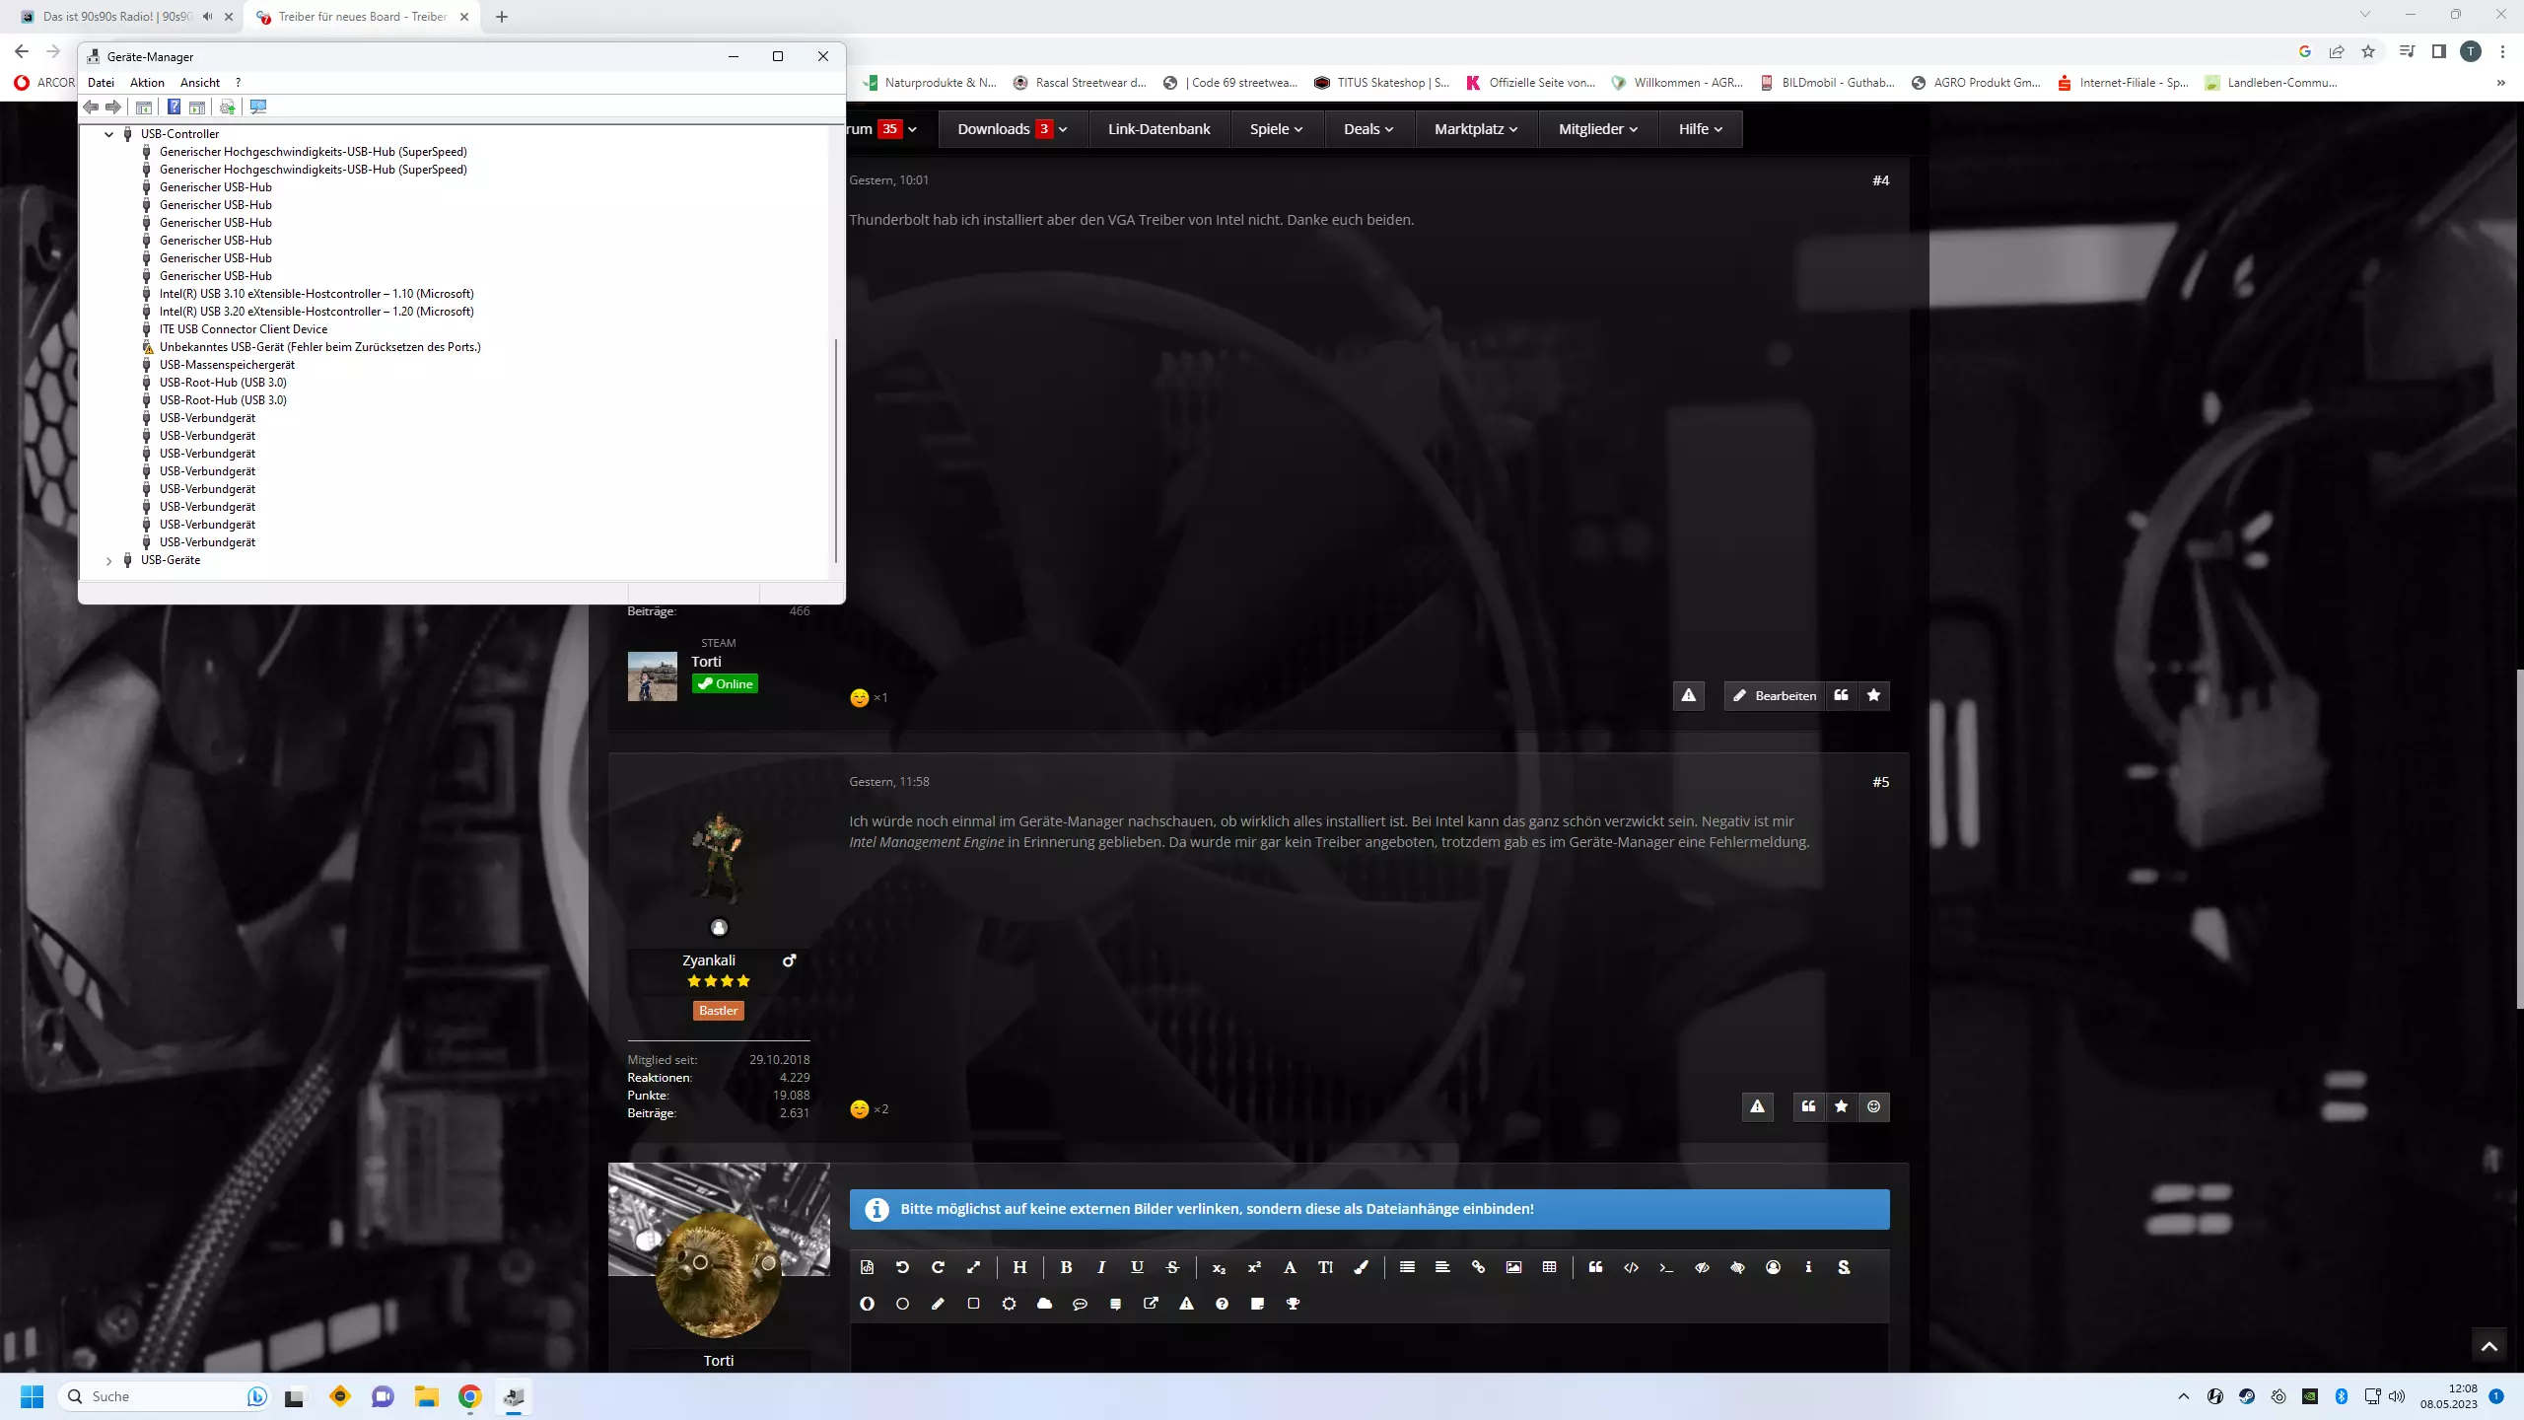The width and height of the screenshot is (2524, 1420).
Task: Open the Downloads forum menu
Action: pos(1013,129)
